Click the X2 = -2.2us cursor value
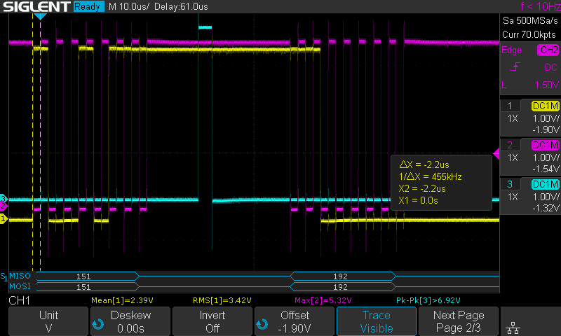This screenshot has height=336, width=561. coord(422,188)
